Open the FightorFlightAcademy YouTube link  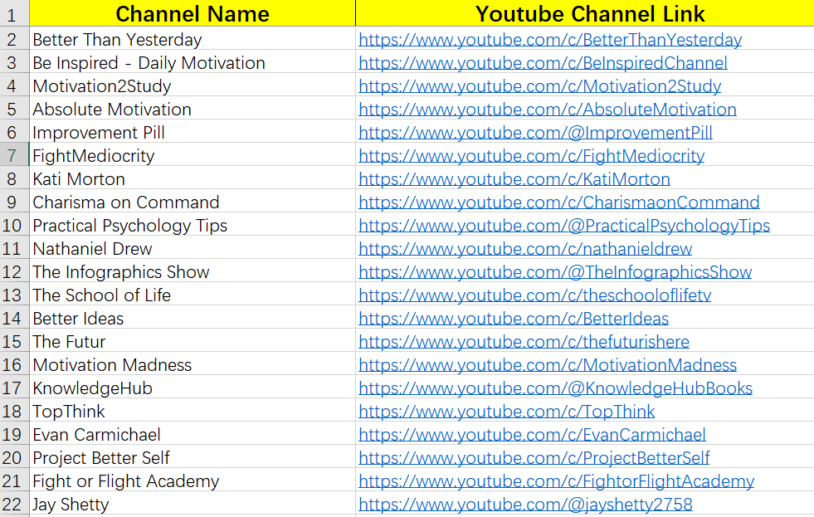tap(556, 481)
